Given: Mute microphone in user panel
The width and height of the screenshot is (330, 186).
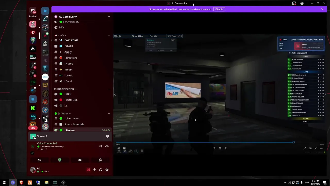Looking at the screenshot, I should click(x=95, y=170).
